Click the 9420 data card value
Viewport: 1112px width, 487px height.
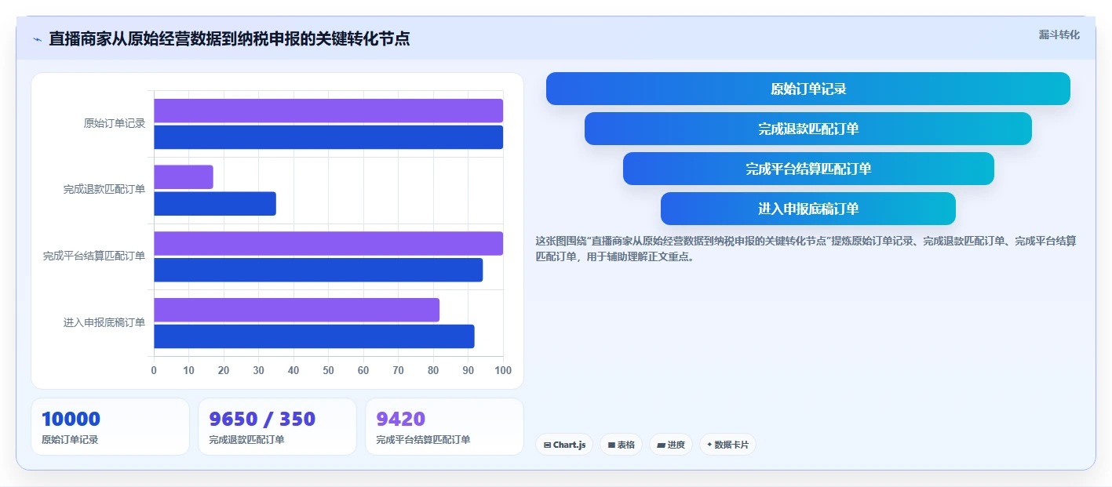coord(400,420)
